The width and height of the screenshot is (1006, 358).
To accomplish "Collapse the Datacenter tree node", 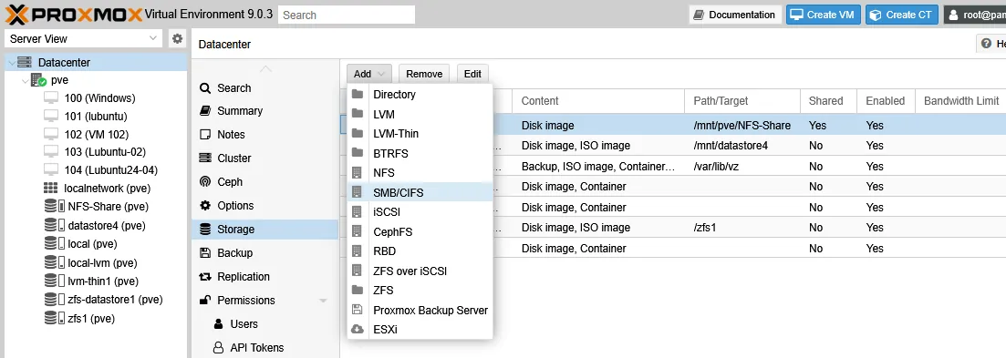I will [x=12, y=63].
